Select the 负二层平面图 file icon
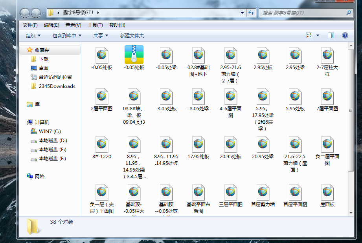Screen dimensions: 362x243 pyautogui.click(x=327, y=144)
